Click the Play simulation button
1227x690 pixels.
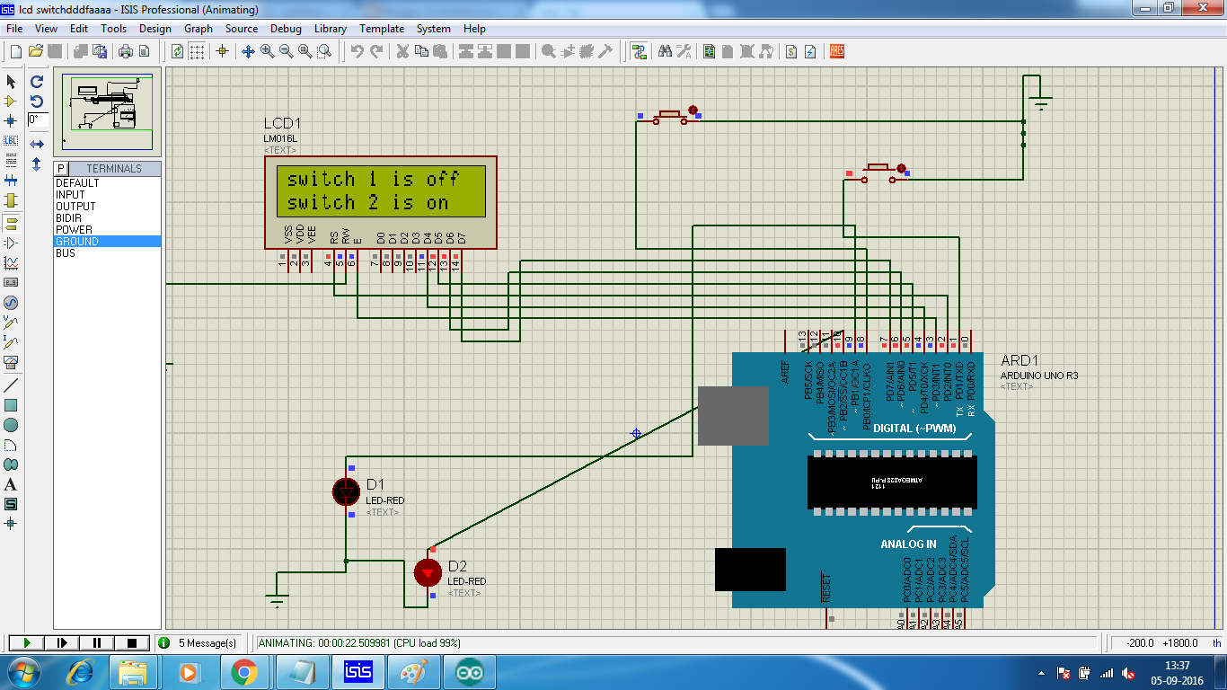click(27, 643)
